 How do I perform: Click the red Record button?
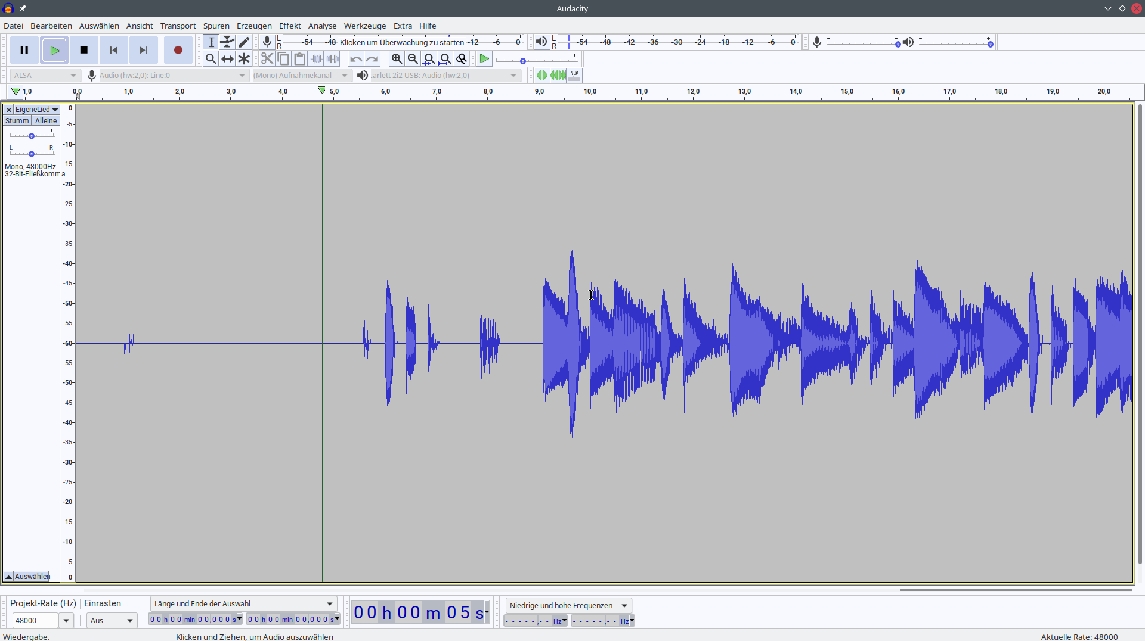pyautogui.click(x=178, y=50)
